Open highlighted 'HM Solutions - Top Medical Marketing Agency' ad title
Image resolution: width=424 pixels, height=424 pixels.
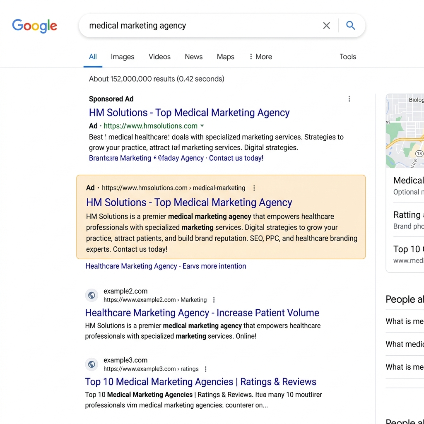tap(189, 202)
